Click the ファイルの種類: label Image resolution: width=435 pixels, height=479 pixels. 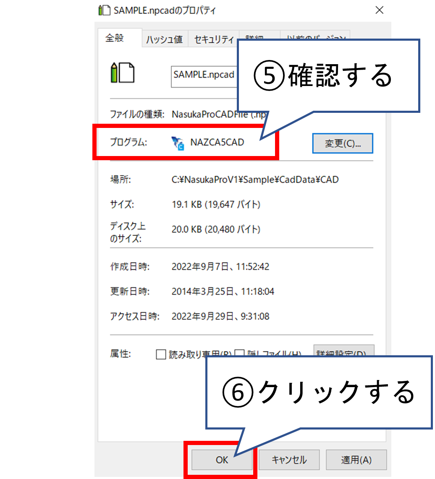[137, 114]
